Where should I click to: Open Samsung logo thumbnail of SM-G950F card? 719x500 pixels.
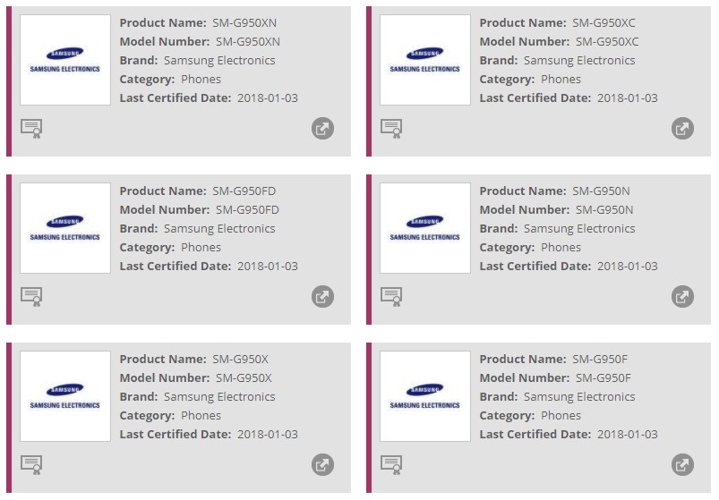pyautogui.click(x=425, y=396)
